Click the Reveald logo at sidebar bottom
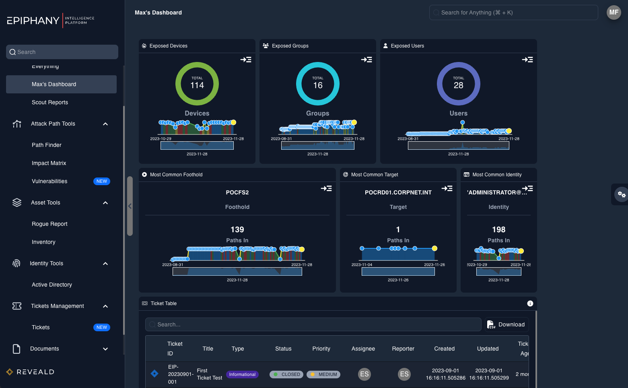 point(29,371)
